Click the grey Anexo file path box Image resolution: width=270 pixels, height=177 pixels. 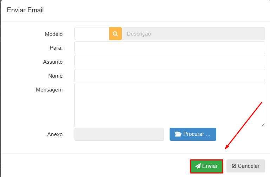click(119, 134)
